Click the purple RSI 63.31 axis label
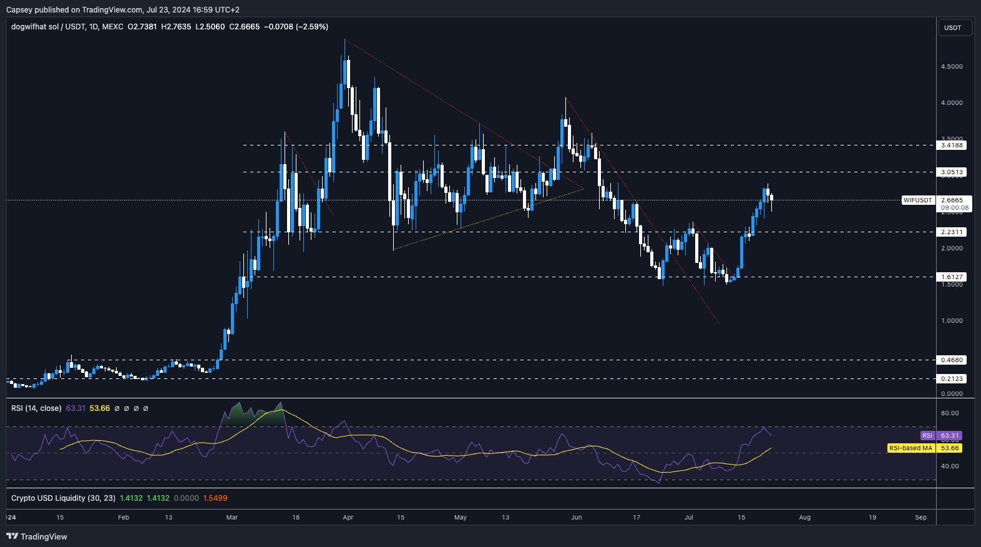981x547 pixels. coord(941,435)
